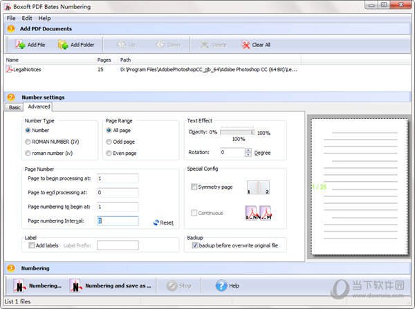Increase Rotation with stepper up arrow
The height and width of the screenshot is (309, 415).
[248, 150]
